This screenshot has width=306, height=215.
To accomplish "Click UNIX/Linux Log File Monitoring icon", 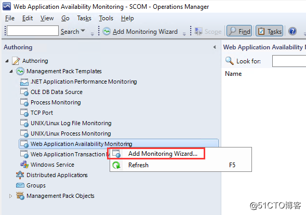I will pos(24,123).
